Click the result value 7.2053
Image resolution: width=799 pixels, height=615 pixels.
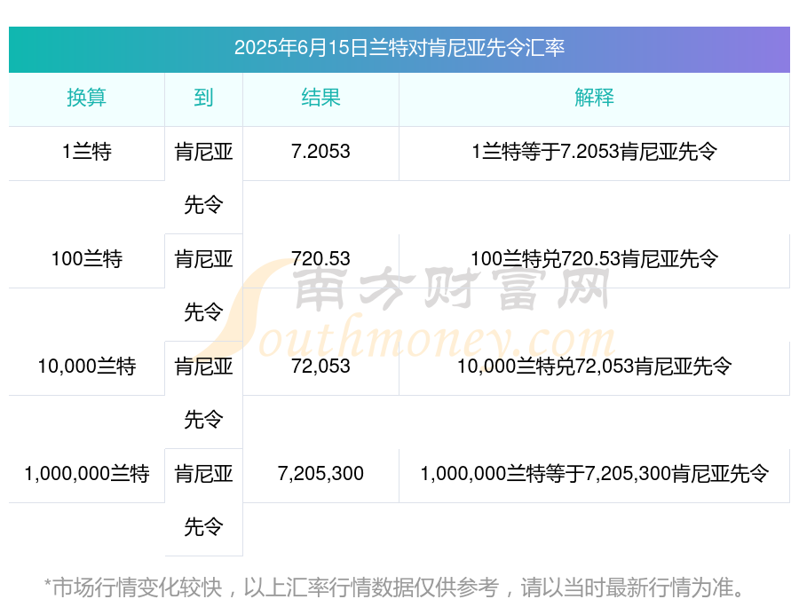[320, 152]
